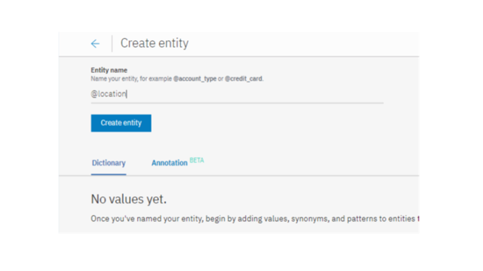Click the vertical divider beside the back arrow

click(x=112, y=44)
